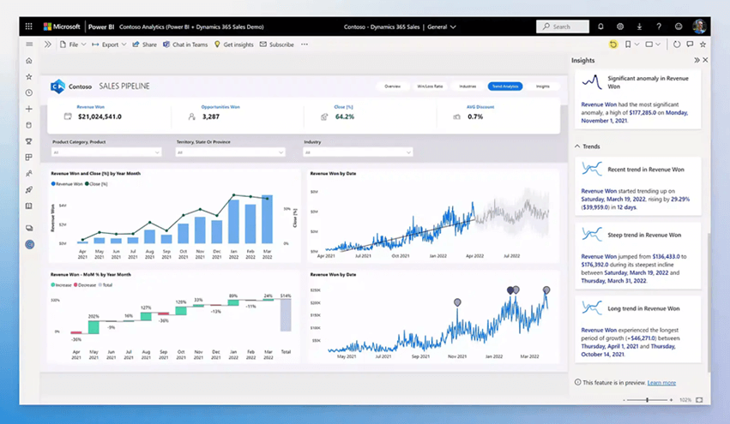Open the Industry filter dropdown

[x=358, y=152]
